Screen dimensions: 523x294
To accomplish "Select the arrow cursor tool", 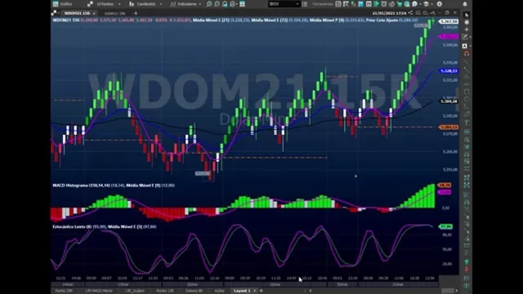I will (467, 15).
